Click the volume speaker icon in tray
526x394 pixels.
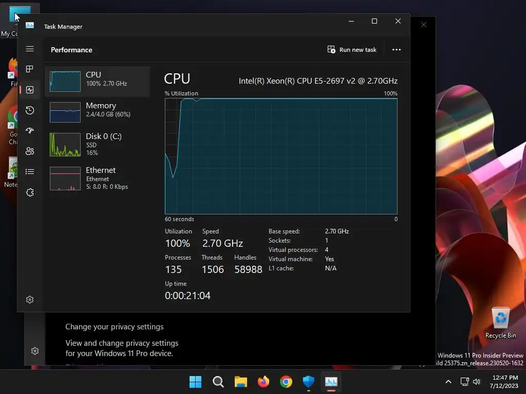[x=476, y=382]
